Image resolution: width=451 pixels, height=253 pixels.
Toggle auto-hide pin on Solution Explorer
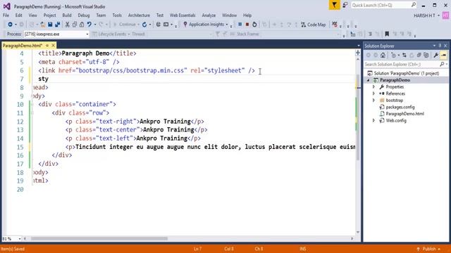tap(440, 46)
